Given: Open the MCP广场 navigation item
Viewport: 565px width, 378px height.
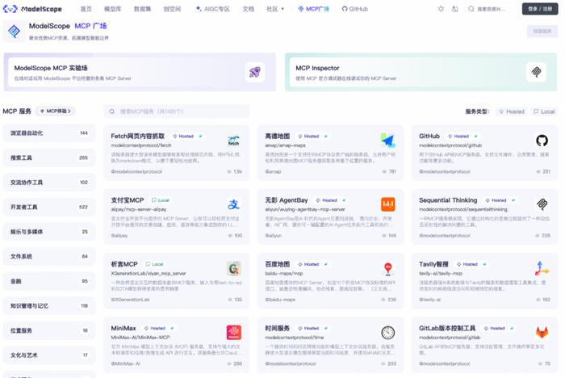Looking at the screenshot, I should 313,9.
